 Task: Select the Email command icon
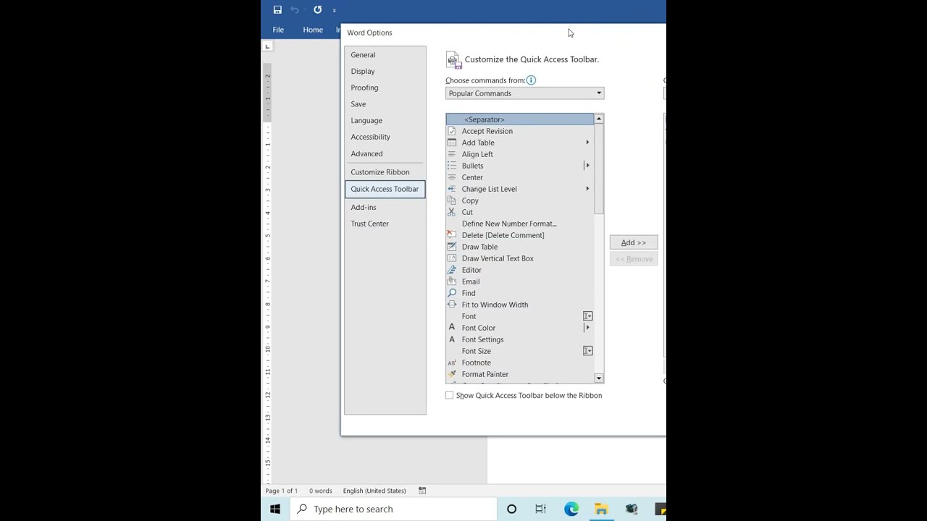pyautogui.click(x=452, y=281)
